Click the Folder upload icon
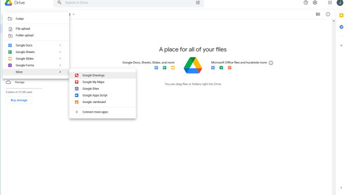Viewport: 347px width, 195px height. 10,35
